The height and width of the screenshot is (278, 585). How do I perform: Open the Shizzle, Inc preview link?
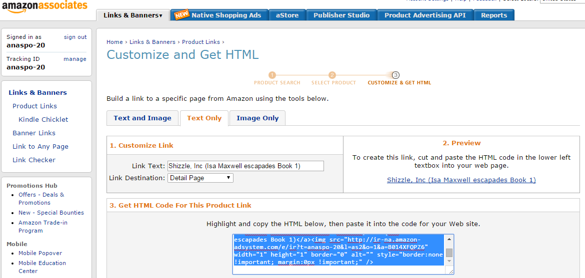[x=461, y=180]
